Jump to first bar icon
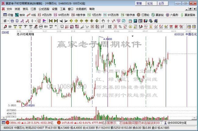The height and width of the screenshot is (131, 198). (51, 21)
